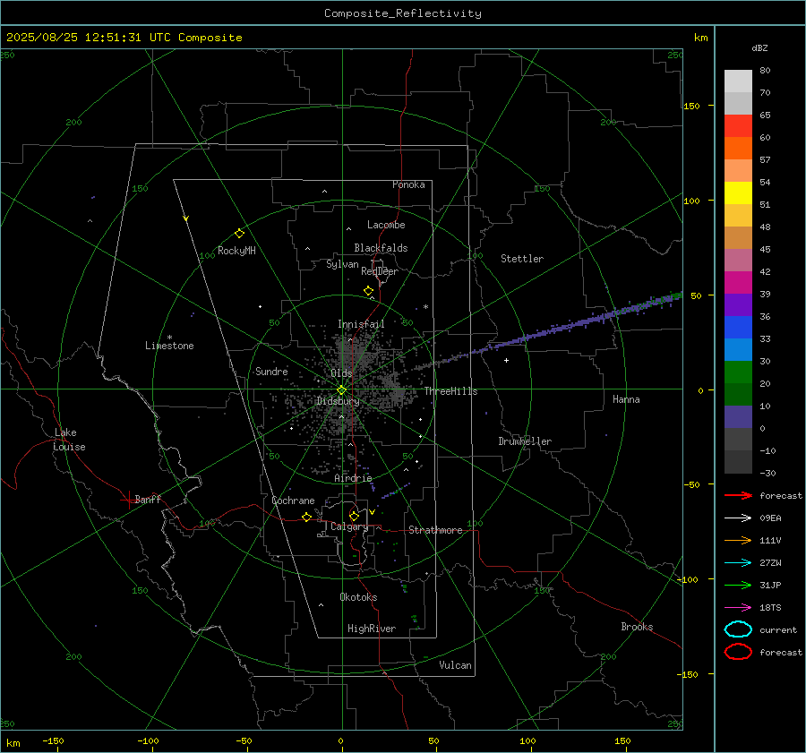This screenshot has height=753, width=806.
Task: Click the yellow 51-54 dBZ color swatch
Action: (738, 193)
